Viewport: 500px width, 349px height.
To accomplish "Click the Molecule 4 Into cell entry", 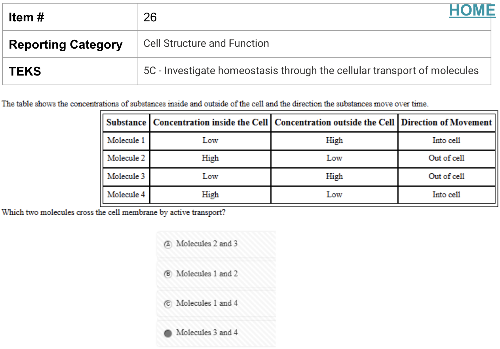I will point(446,195).
